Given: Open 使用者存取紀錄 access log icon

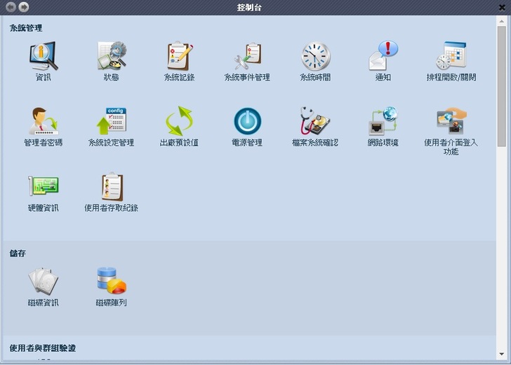Looking at the screenshot, I should (112, 187).
